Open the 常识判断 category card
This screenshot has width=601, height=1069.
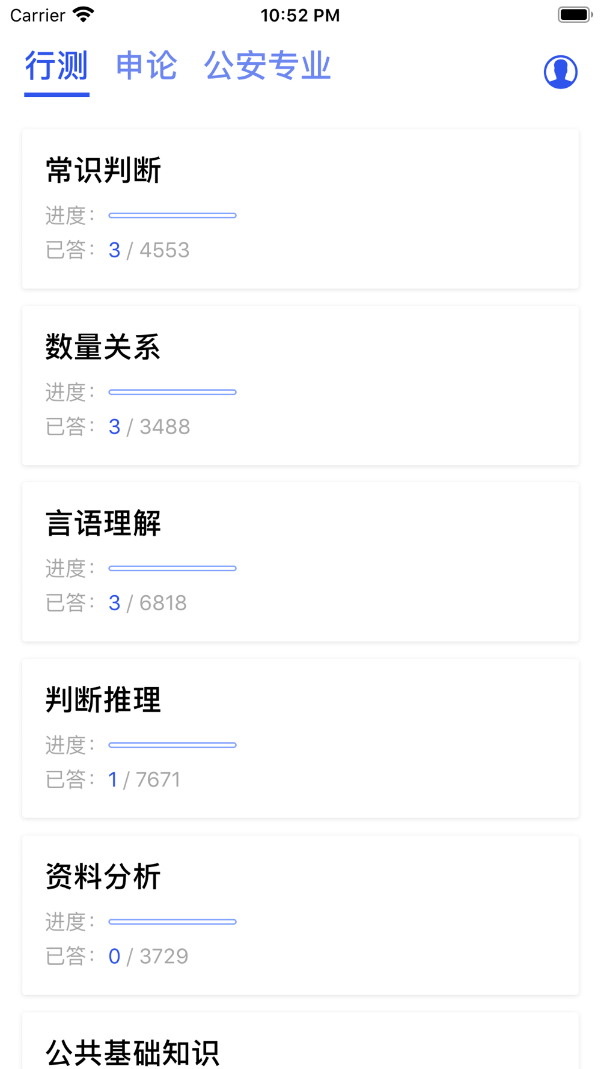[x=300, y=209]
